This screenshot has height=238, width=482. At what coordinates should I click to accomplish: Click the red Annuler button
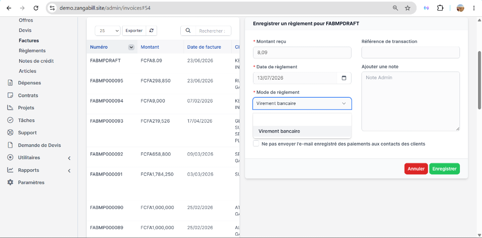pyautogui.click(x=416, y=169)
